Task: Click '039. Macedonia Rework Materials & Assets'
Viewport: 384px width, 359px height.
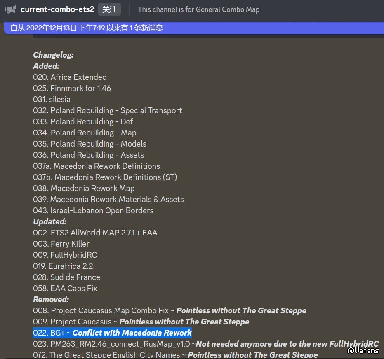Action: [108, 199]
